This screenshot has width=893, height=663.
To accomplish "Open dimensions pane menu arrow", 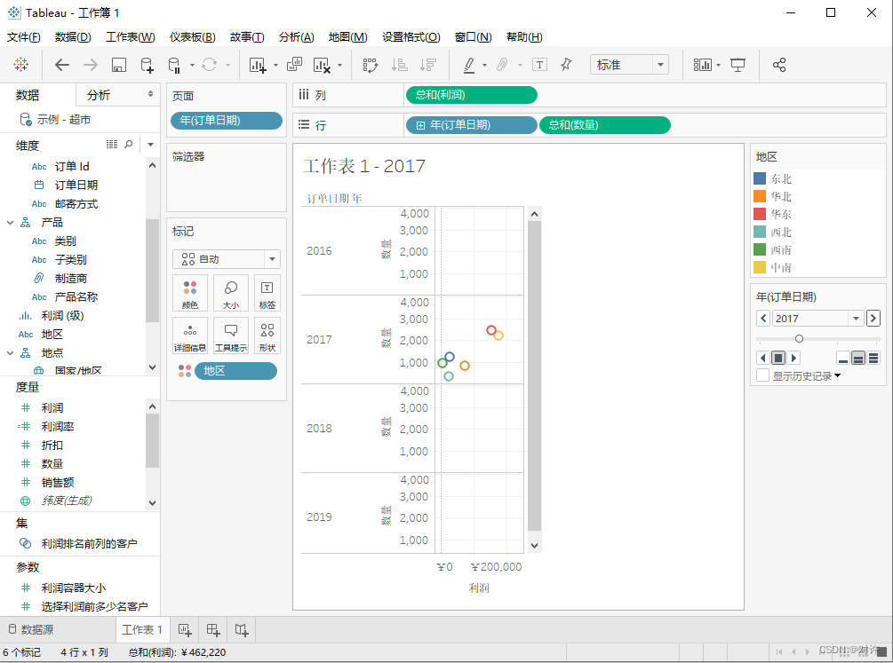I will 150,145.
